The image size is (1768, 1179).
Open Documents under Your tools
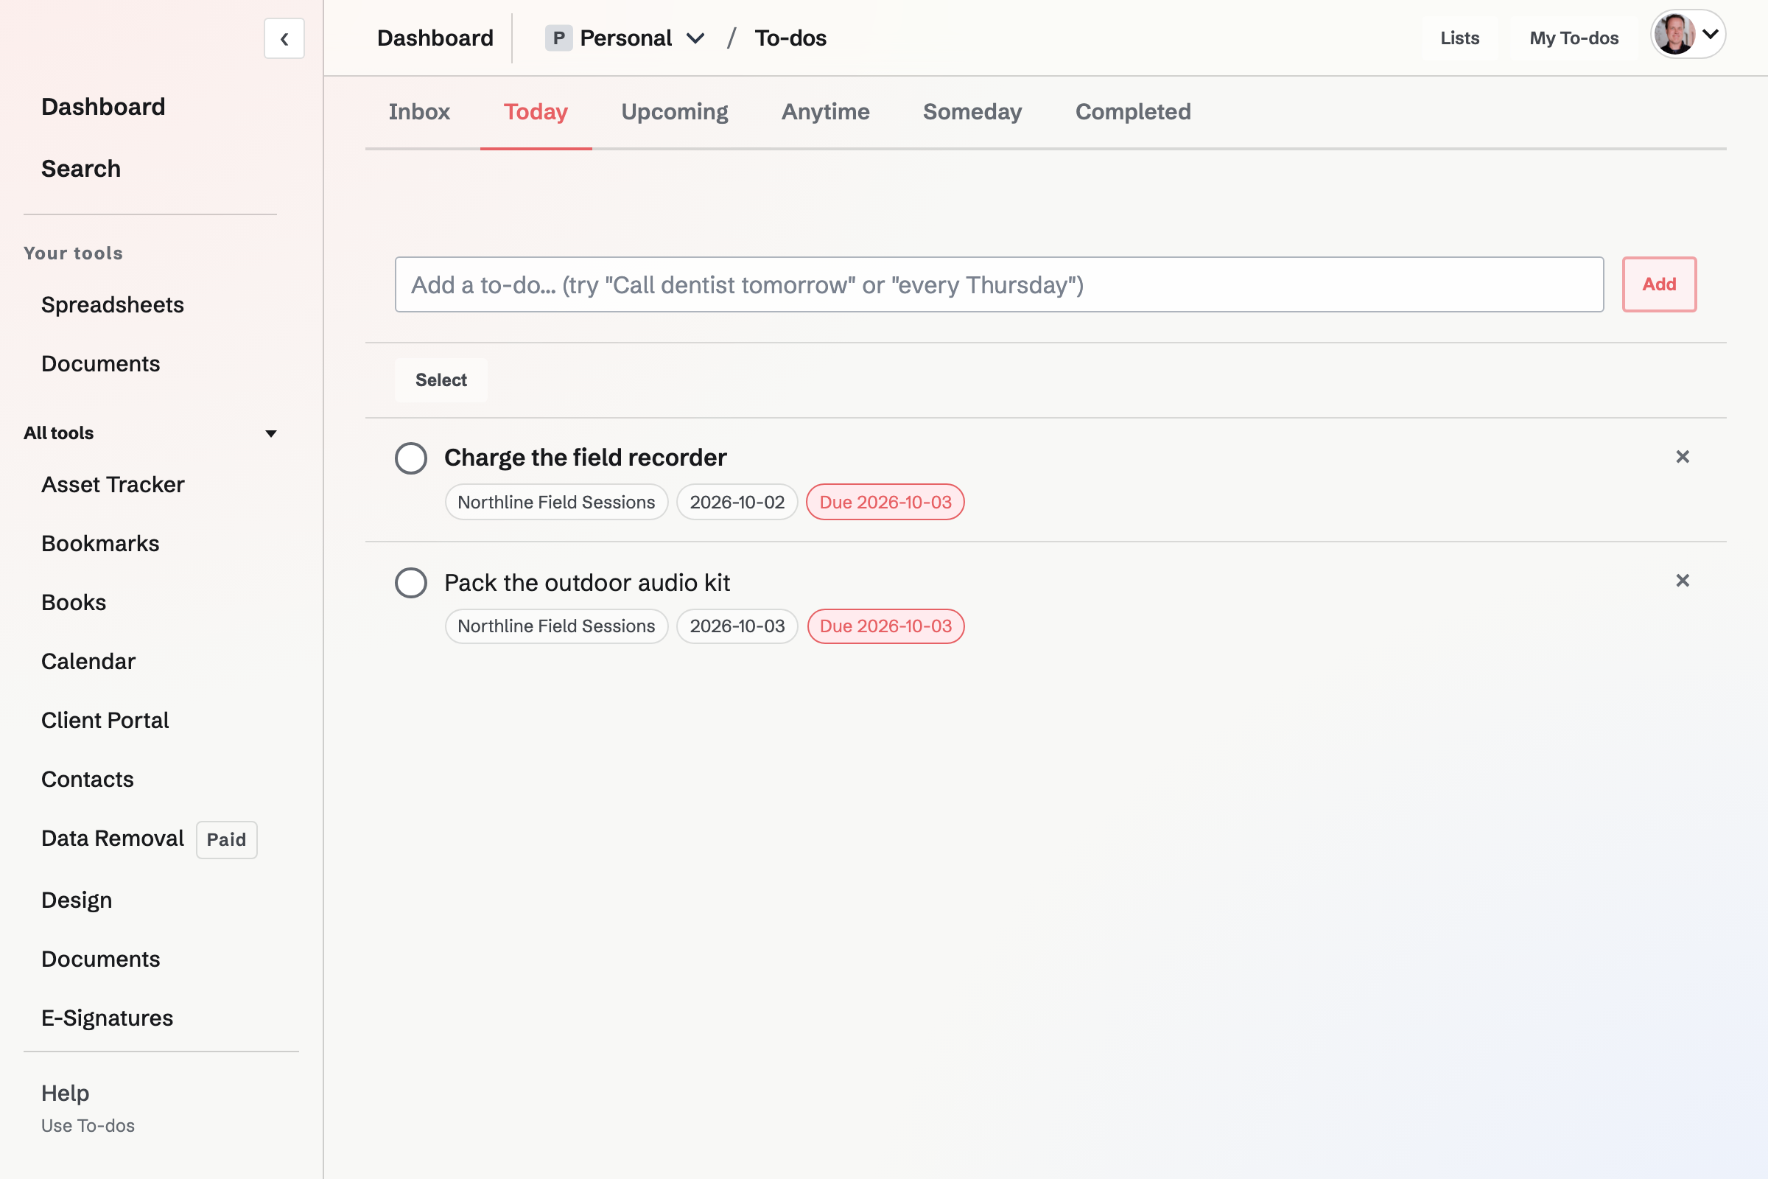(101, 364)
